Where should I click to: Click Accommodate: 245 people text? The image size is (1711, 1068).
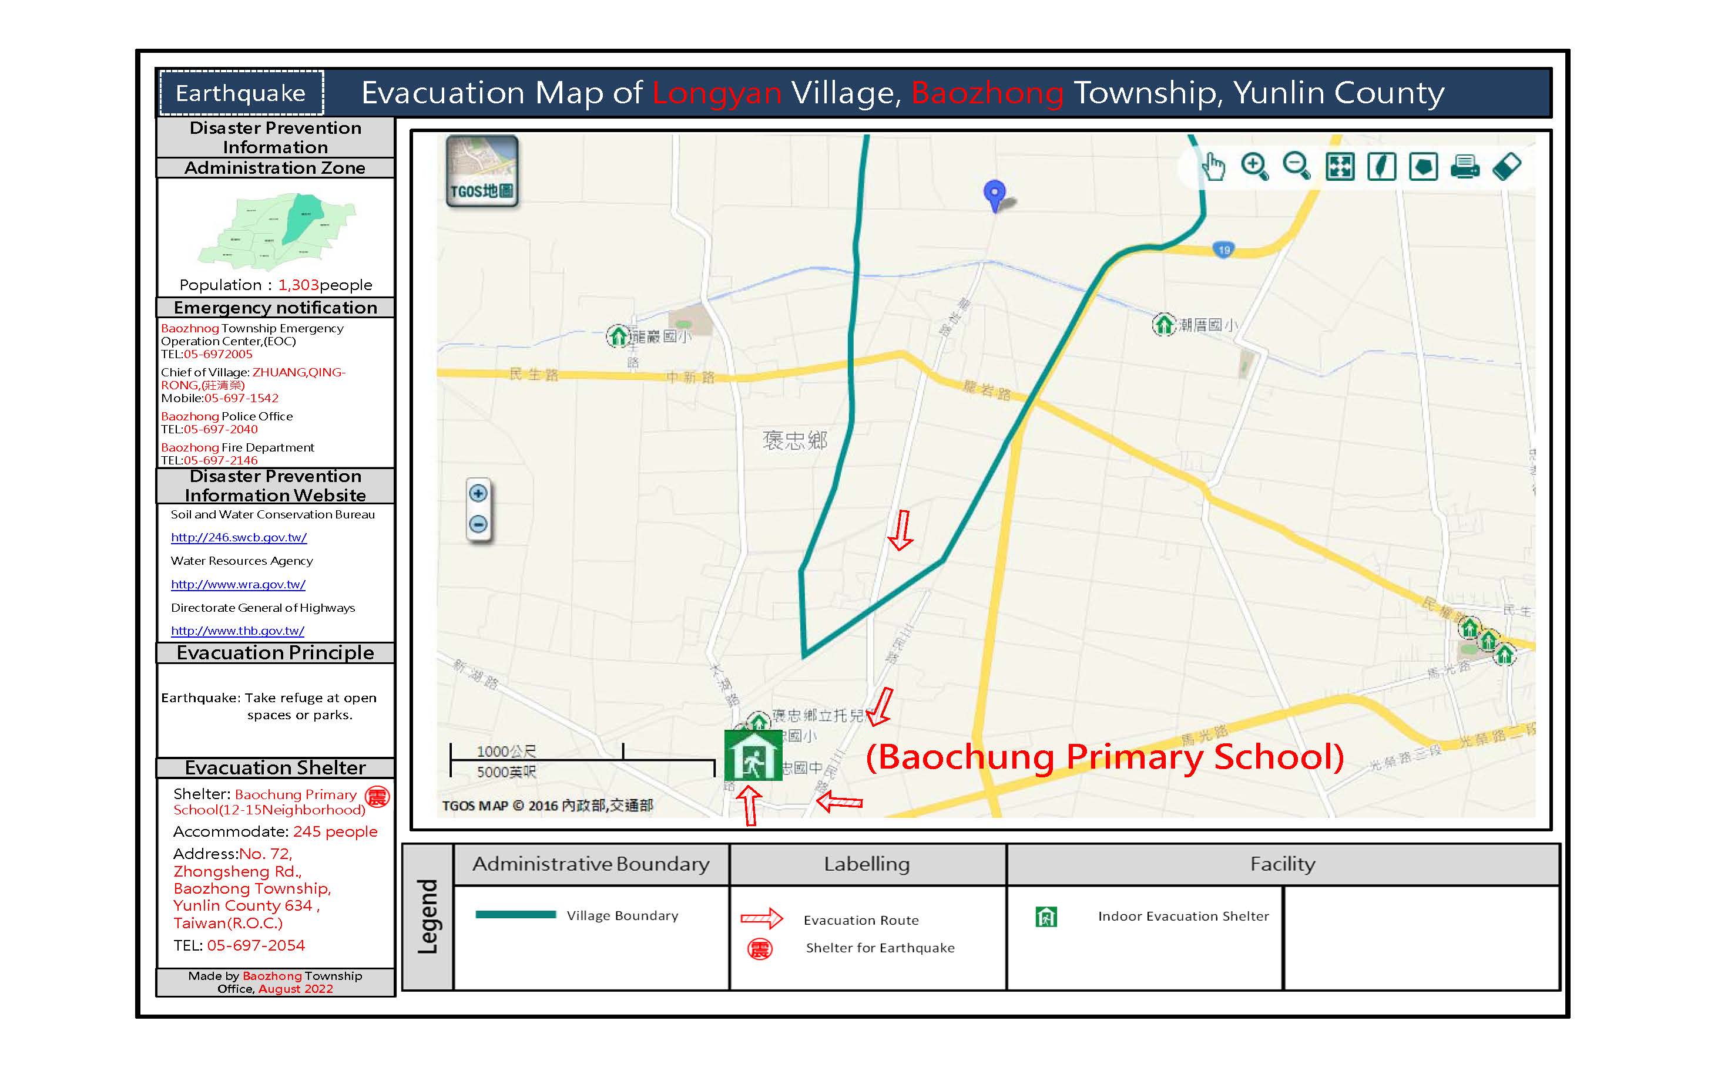click(276, 832)
